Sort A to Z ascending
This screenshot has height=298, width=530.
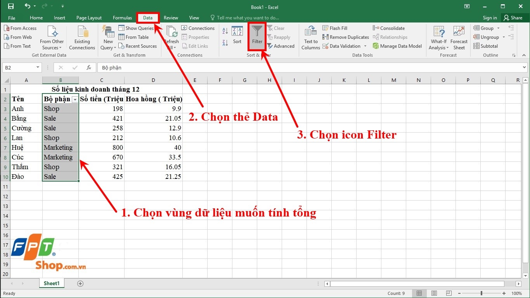[x=225, y=30]
